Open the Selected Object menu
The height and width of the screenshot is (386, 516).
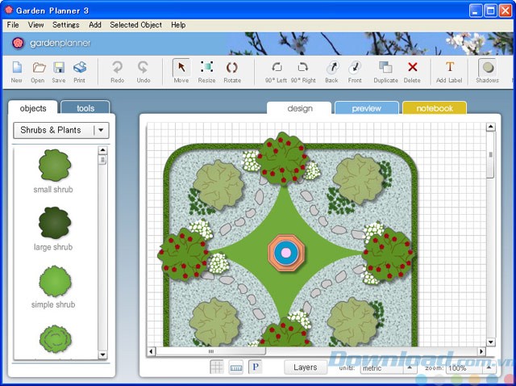[x=135, y=25]
